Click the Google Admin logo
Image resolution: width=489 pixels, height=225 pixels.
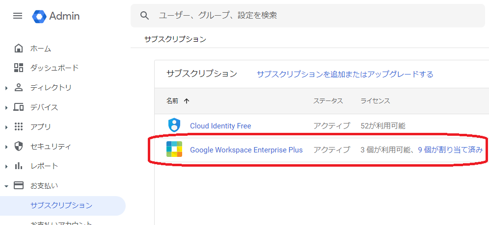click(x=39, y=16)
